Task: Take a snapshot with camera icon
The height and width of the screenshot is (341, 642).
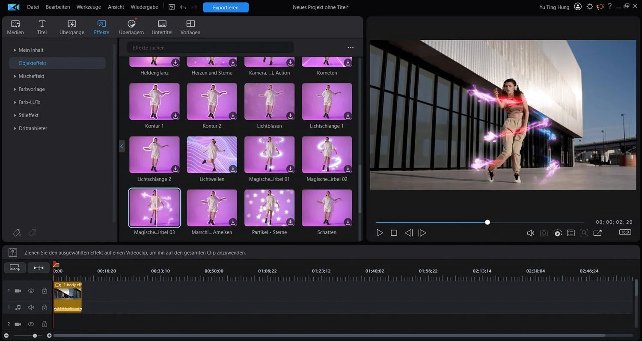Action: coord(544,233)
